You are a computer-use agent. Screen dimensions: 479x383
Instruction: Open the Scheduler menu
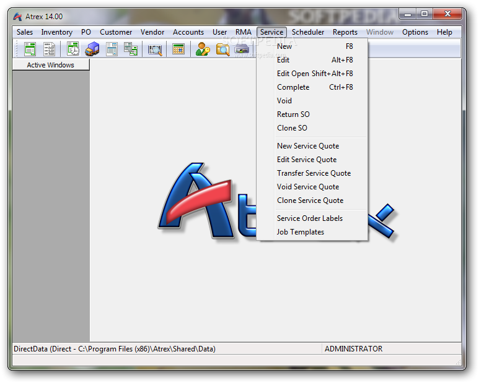pyautogui.click(x=308, y=32)
